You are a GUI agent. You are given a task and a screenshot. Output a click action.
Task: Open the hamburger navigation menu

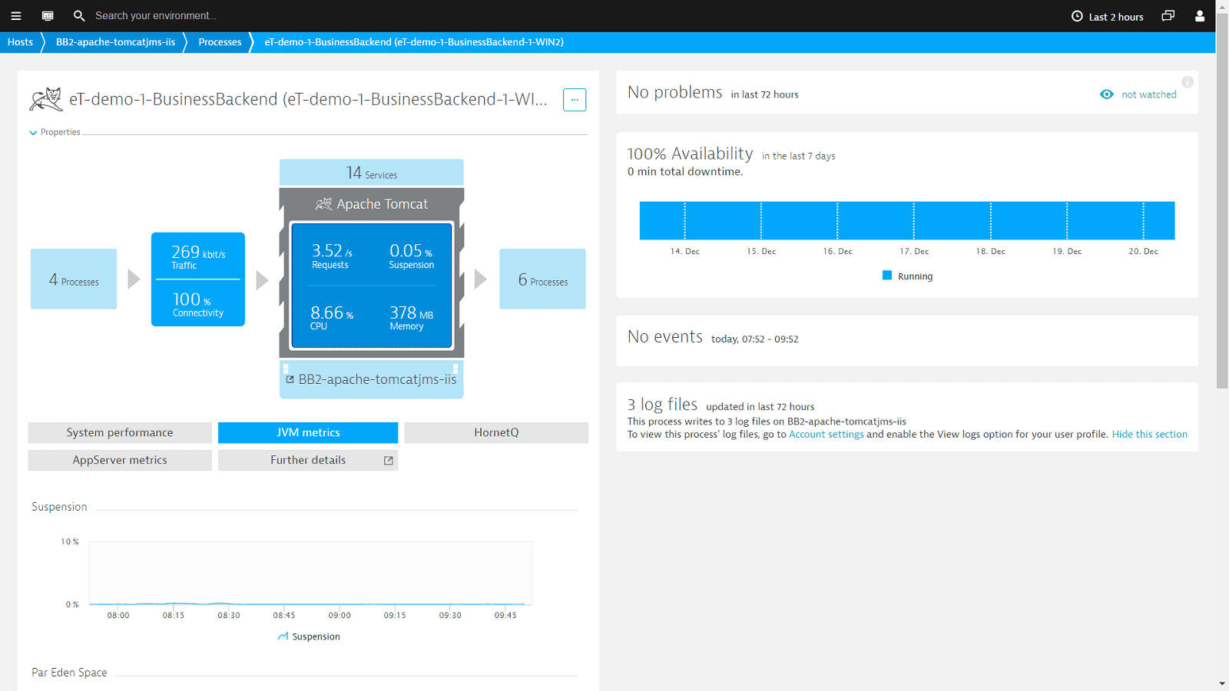click(x=15, y=15)
